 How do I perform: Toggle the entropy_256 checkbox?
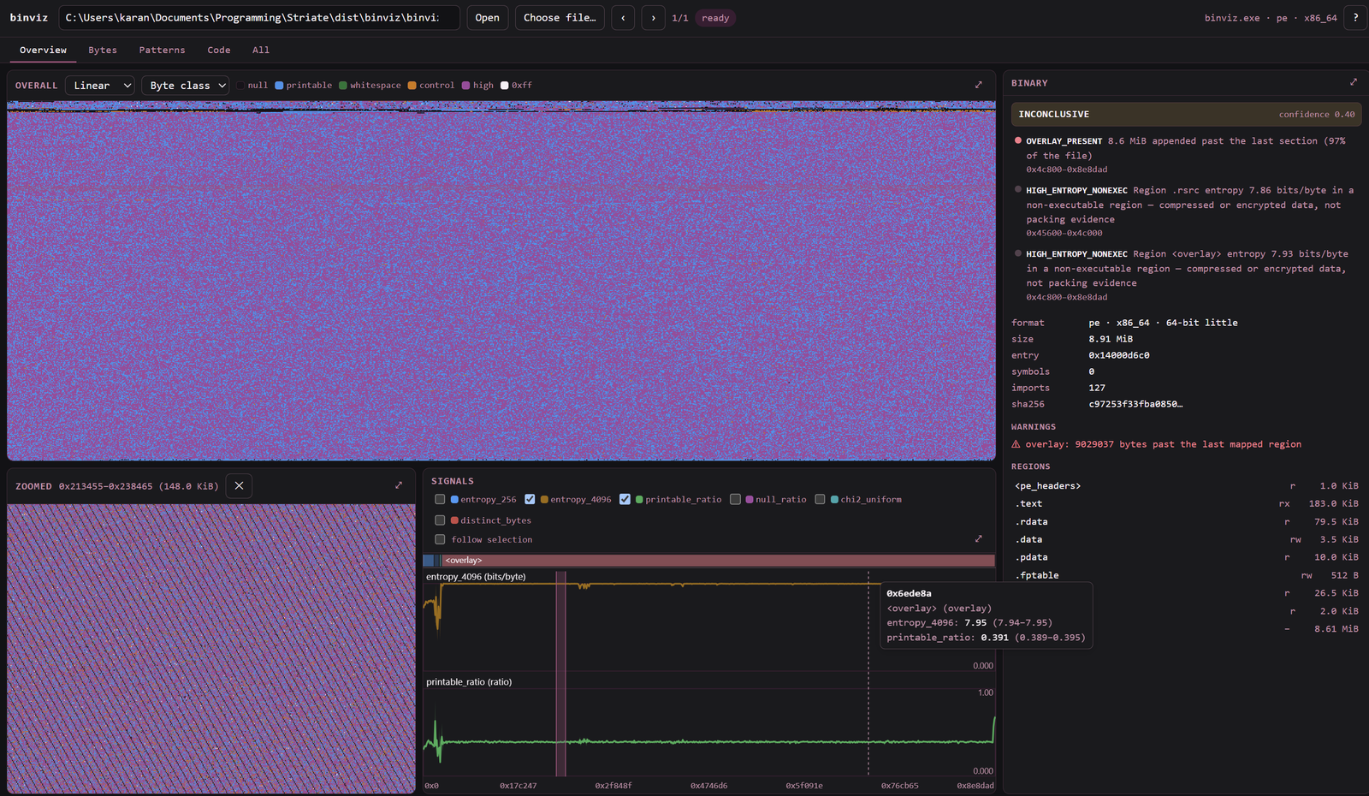[440, 499]
